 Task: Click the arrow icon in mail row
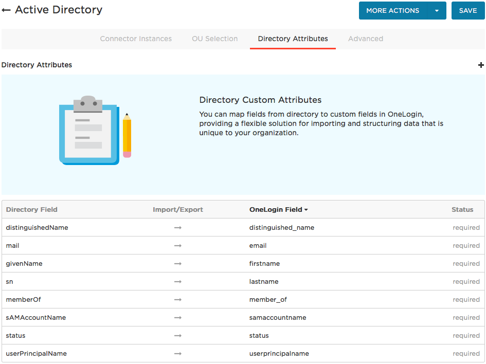pos(177,246)
